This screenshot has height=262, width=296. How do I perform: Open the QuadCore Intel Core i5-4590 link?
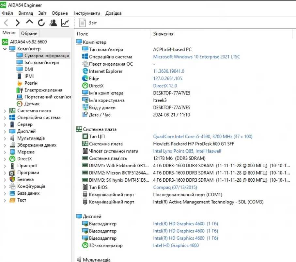pyautogui.click(x=203, y=137)
